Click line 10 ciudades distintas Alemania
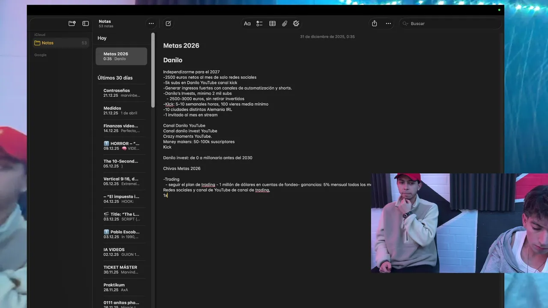This screenshot has width=548, height=308. click(197, 110)
